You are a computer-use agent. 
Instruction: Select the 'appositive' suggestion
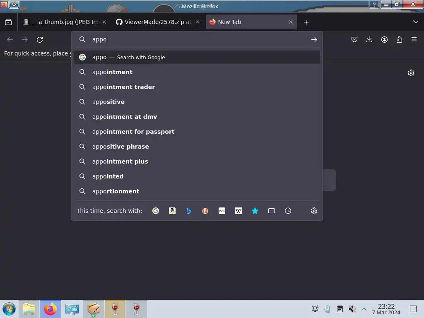[x=197, y=102]
